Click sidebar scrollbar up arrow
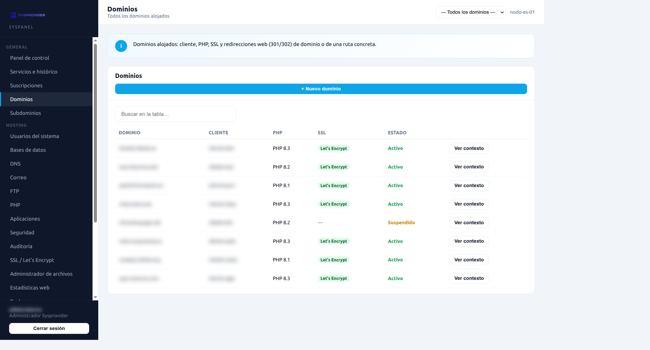The image size is (650, 350). [95, 40]
